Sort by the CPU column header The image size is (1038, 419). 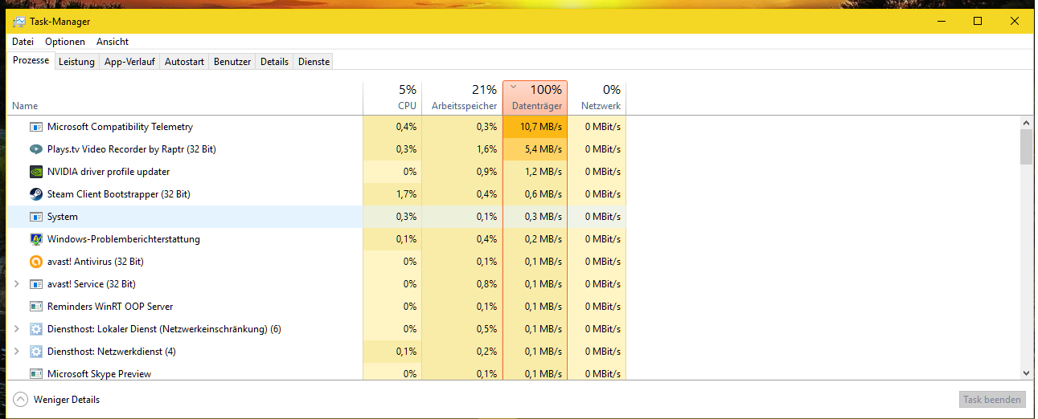[x=392, y=98]
